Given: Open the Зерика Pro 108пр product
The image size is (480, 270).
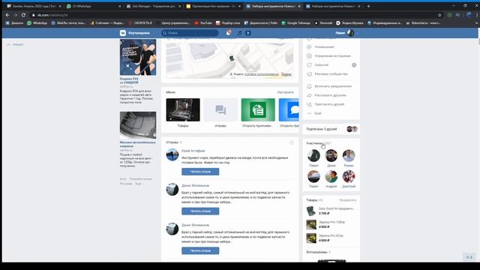Looking at the screenshot, I should pyautogui.click(x=331, y=224).
